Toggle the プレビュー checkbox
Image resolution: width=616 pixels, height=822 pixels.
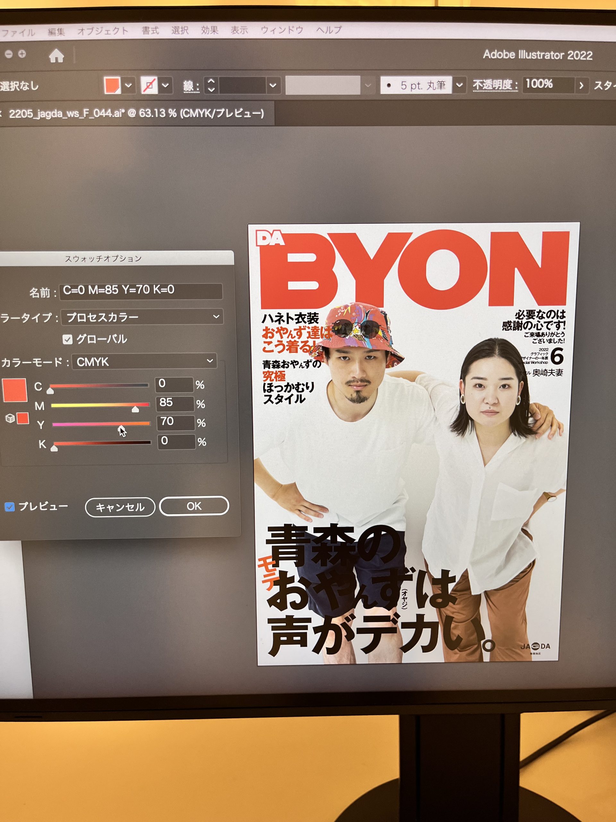[x=10, y=507]
